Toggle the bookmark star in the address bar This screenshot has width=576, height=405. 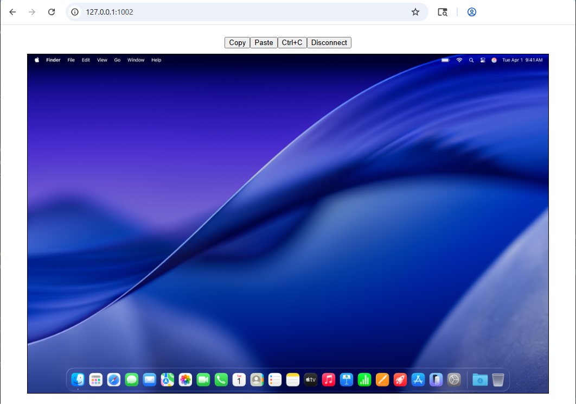pos(415,11)
